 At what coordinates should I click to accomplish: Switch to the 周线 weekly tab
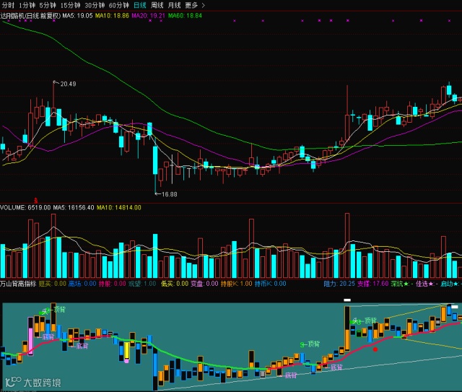click(x=157, y=5)
